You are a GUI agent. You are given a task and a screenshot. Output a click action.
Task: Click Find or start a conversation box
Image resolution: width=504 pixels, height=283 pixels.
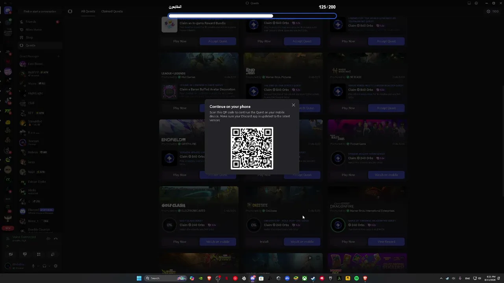coord(40,11)
